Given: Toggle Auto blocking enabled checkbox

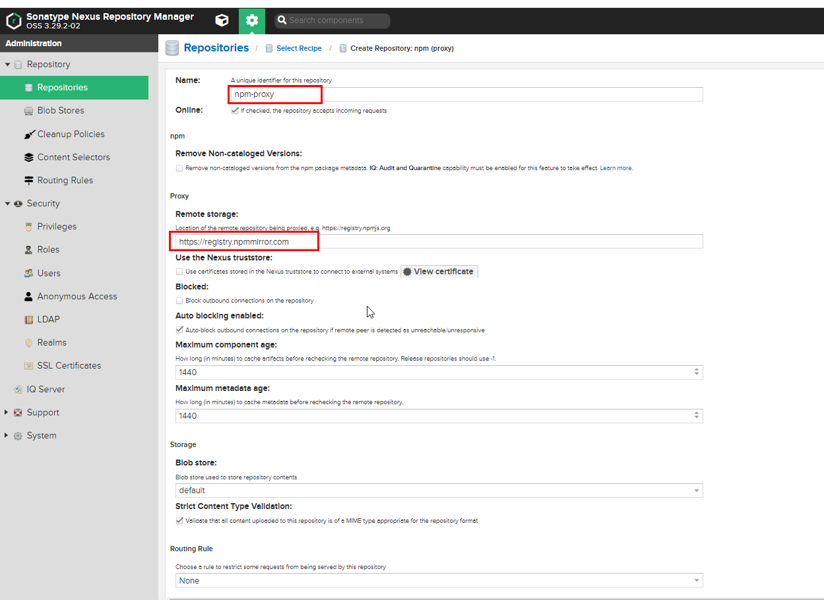Looking at the screenshot, I should click(179, 330).
